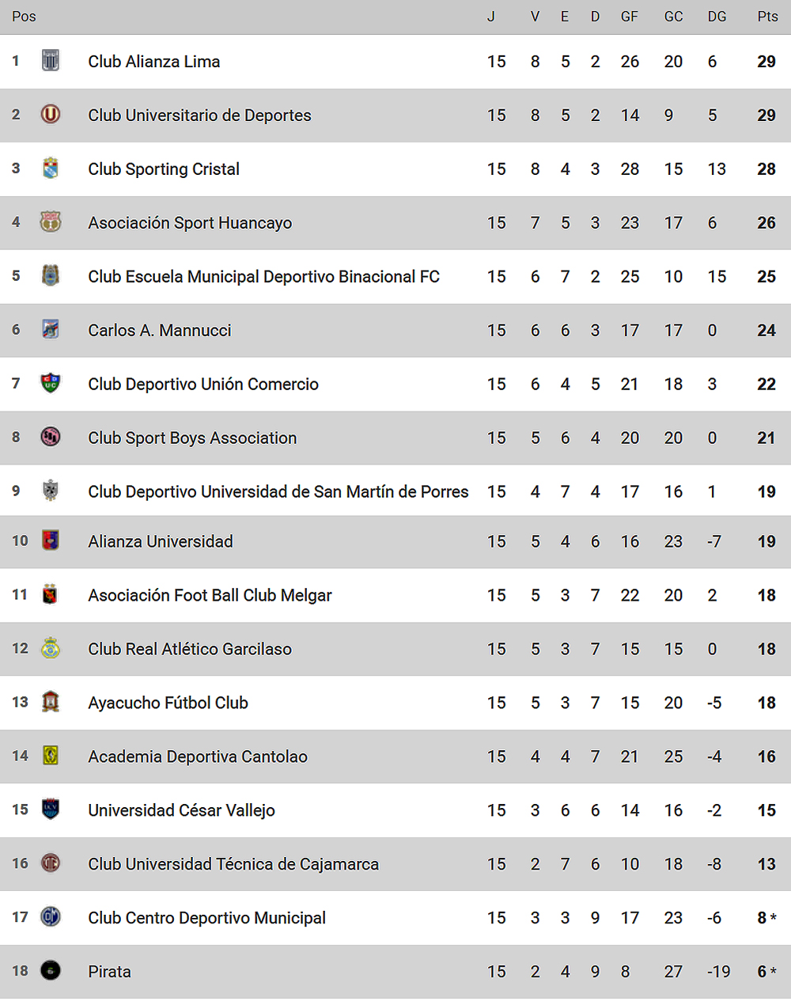
Task: Click the Sport Boys pink crest
Action: (51, 437)
